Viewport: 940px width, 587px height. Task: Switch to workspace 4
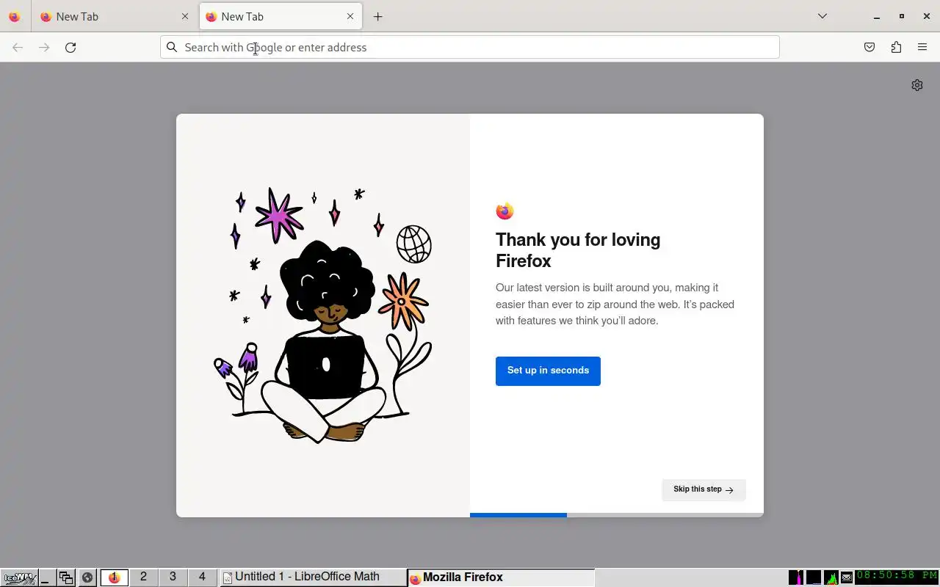pyautogui.click(x=202, y=577)
